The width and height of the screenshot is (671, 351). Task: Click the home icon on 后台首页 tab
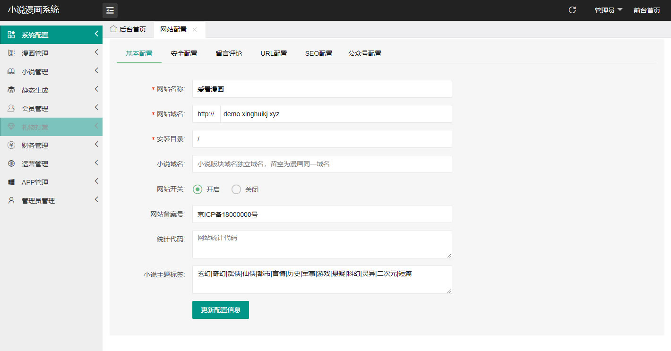tap(113, 29)
